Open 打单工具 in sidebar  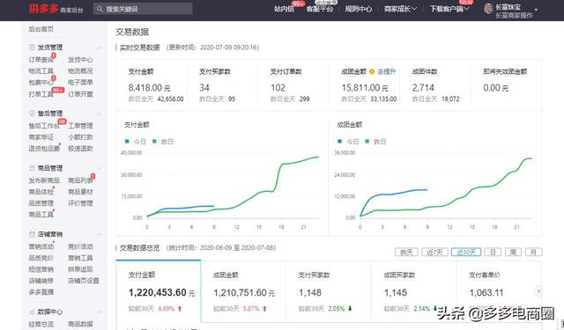point(41,94)
